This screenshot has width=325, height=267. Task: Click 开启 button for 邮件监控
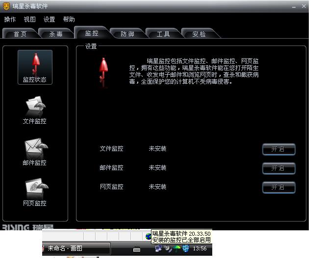[x=279, y=168]
